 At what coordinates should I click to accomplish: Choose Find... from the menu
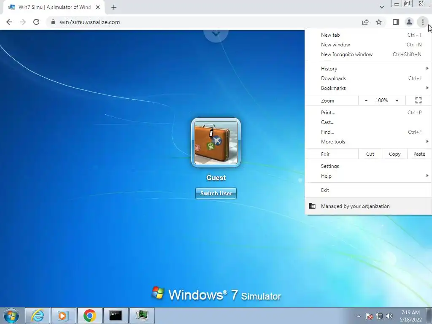(368, 132)
